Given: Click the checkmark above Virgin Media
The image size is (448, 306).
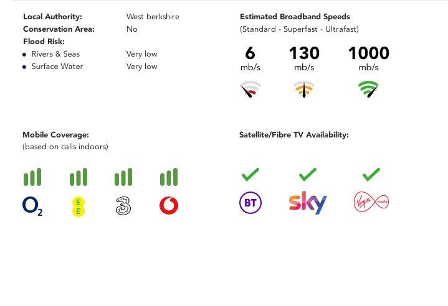Looking at the screenshot, I should coord(371,174).
